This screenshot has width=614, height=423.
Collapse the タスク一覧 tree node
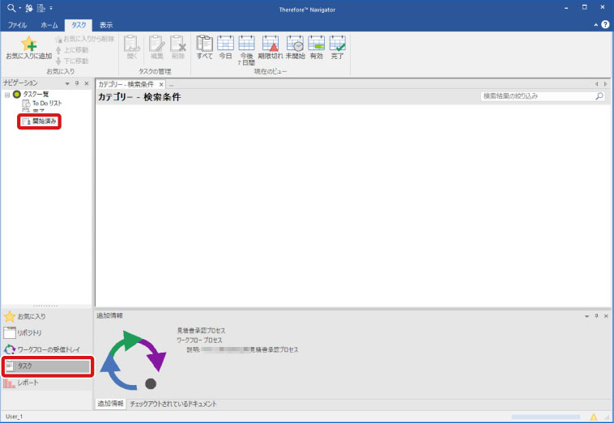pos(7,95)
